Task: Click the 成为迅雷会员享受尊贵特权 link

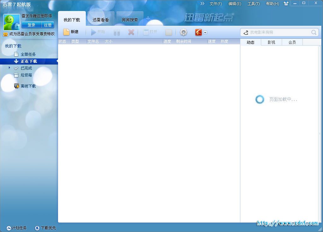Action: click(x=32, y=34)
